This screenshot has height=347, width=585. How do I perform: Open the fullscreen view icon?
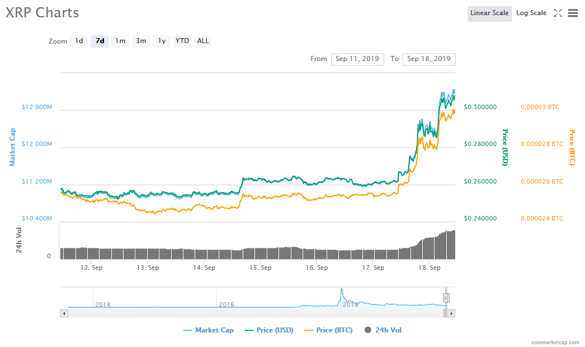(x=558, y=13)
